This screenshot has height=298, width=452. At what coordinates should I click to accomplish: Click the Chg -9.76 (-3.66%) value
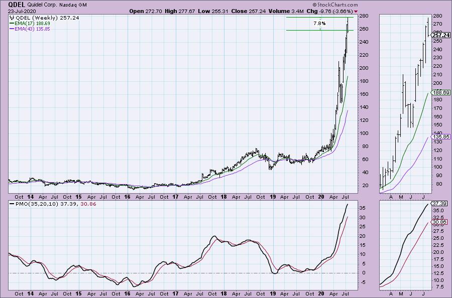click(x=329, y=11)
